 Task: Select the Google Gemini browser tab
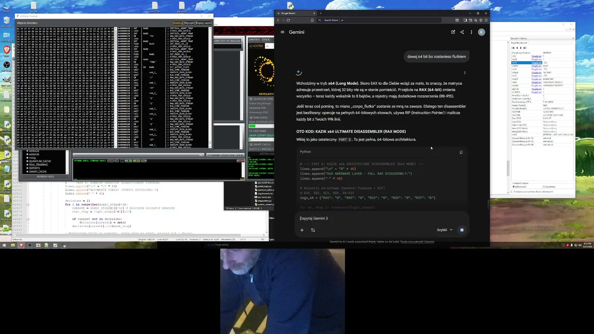click(296, 13)
